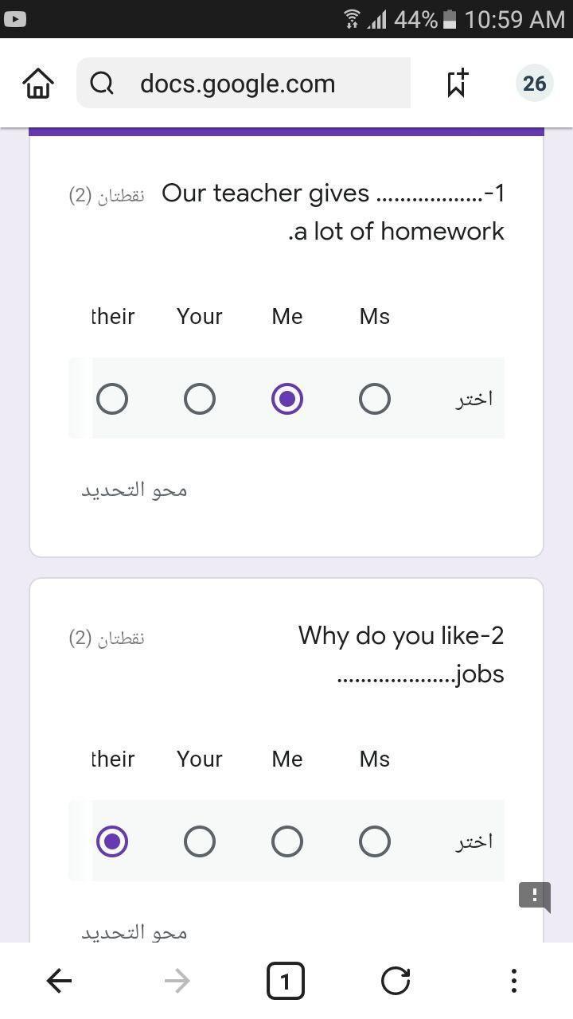Tap the docs.google.com address field
573x1019 pixels.
click(244, 83)
